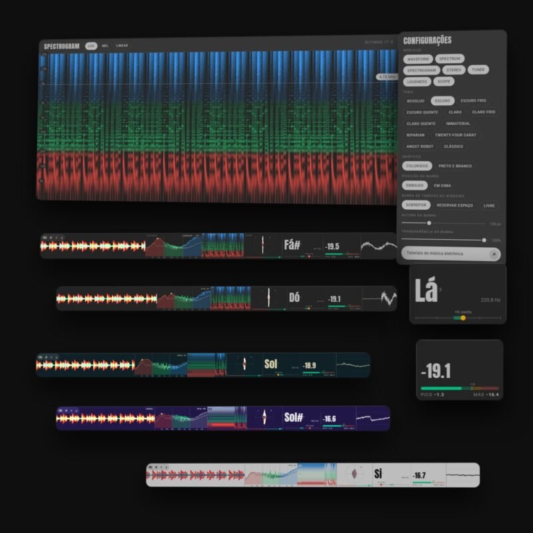Screen dimensions: 533x533
Task: Pick the Claro Quente theme
Action: pos(421,124)
